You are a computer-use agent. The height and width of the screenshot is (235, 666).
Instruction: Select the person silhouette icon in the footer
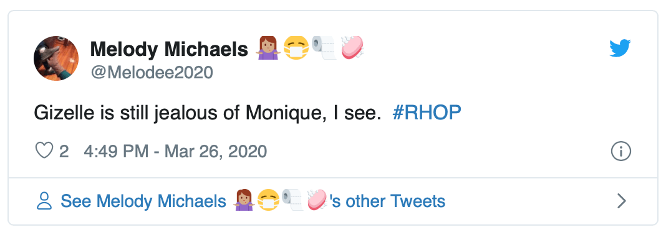click(x=44, y=201)
